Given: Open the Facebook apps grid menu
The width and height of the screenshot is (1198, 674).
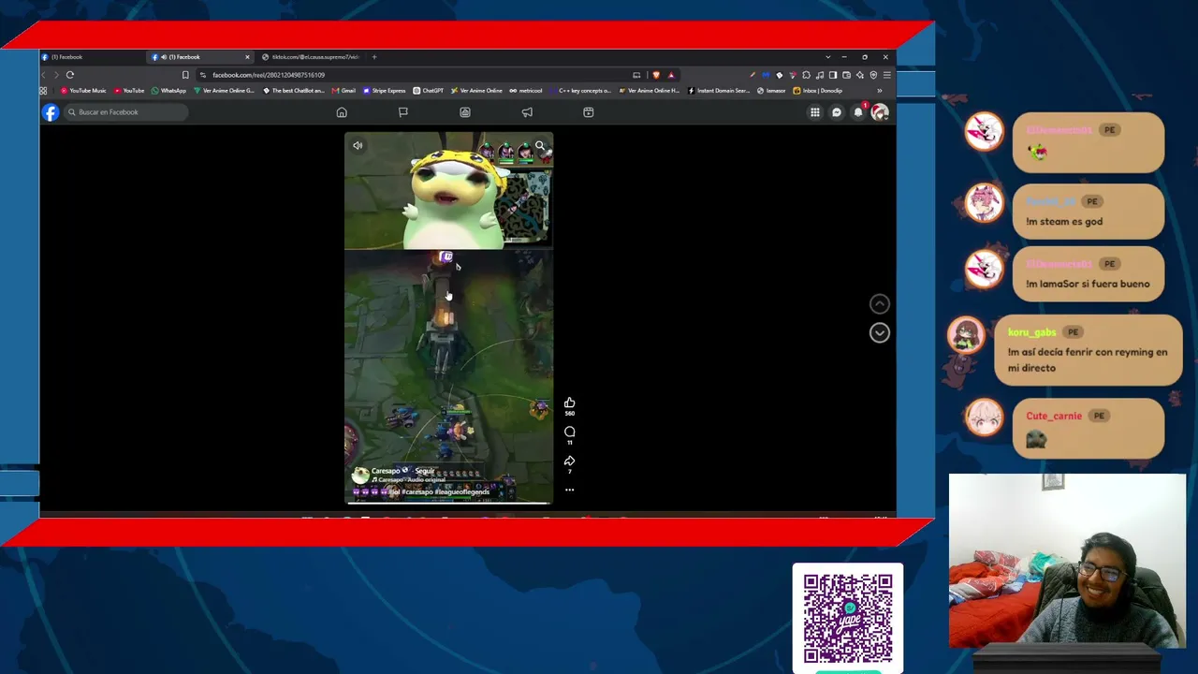Looking at the screenshot, I should [x=815, y=112].
